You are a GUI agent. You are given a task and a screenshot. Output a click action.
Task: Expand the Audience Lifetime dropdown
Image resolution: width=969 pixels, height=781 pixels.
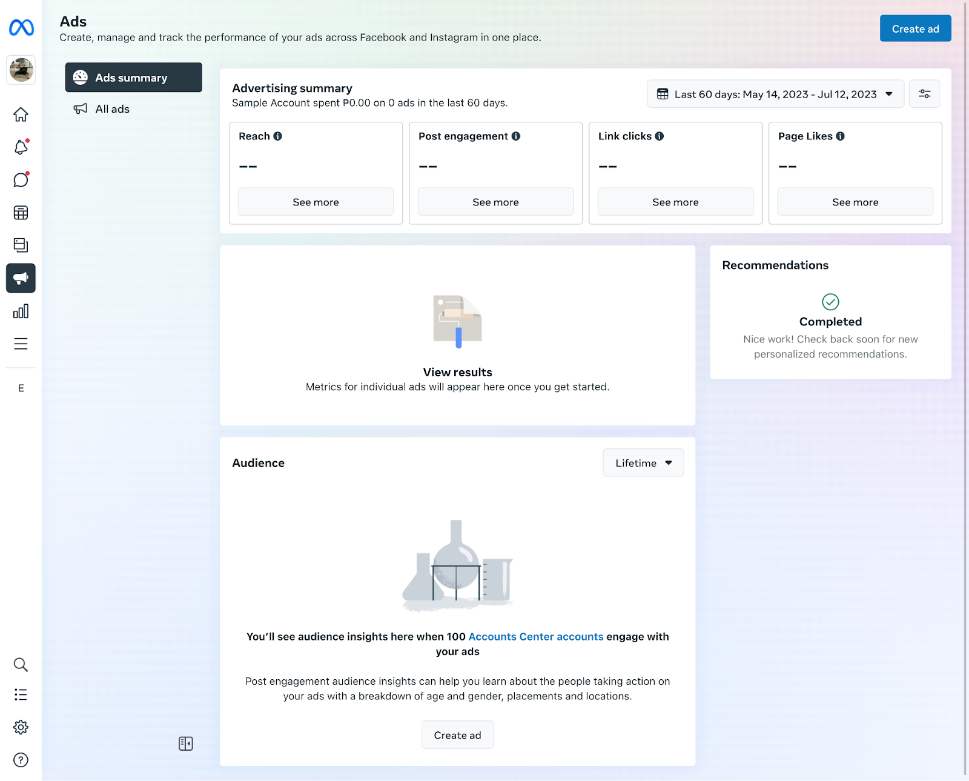(x=643, y=463)
